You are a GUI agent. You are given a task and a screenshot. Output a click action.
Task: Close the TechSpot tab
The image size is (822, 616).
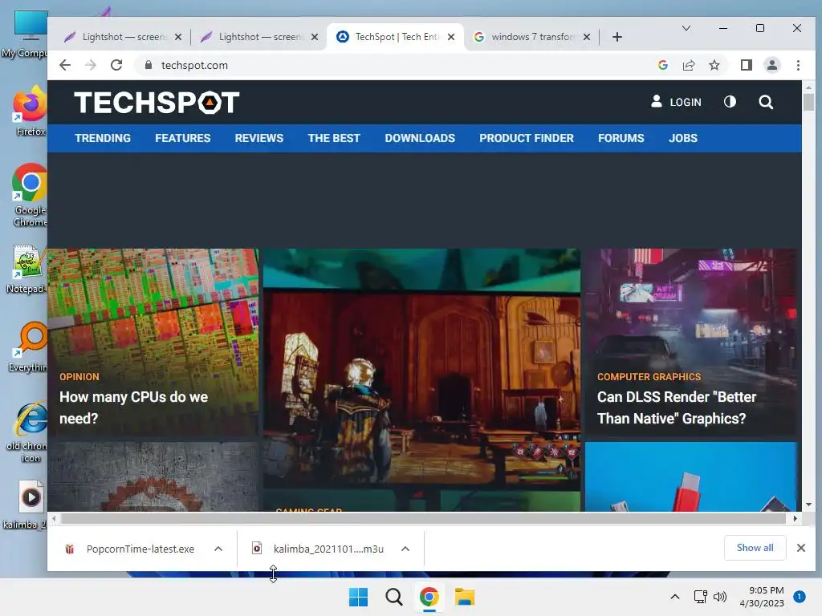tap(451, 37)
